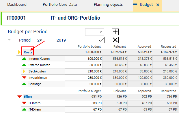Edit the Sachkosten budget field 210.000 €
Viewport: 179px width, 114px height.
pos(83,71)
